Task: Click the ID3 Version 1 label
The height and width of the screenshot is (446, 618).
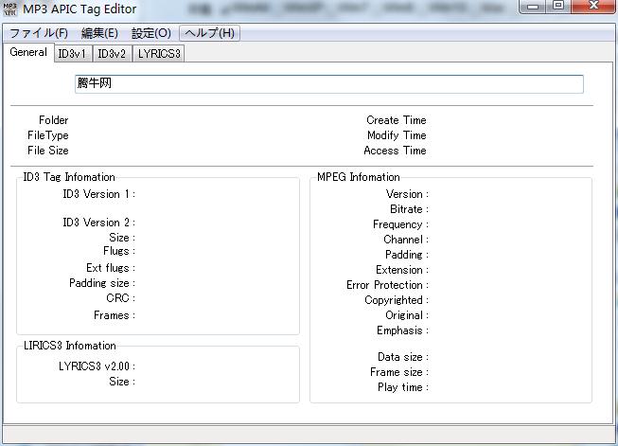Action: click(99, 194)
